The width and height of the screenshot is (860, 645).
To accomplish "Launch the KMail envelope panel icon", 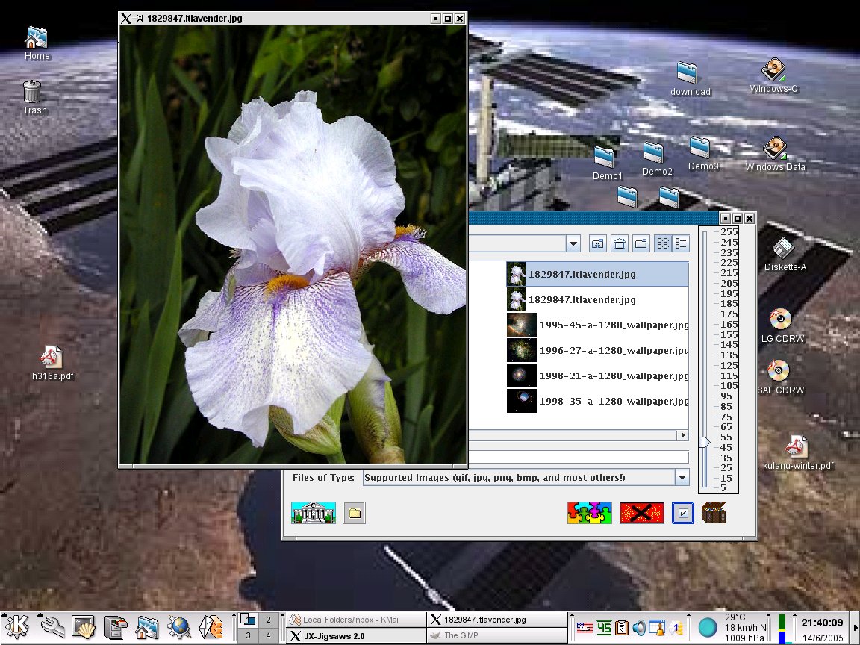I will pyautogui.click(x=211, y=627).
